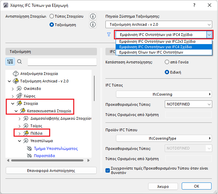Image resolution: width=218 pixels, height=194 pixels.
Task: Click the tree's horizontal scrollbar
Action: pyautogui.click(x=47, y=160)
